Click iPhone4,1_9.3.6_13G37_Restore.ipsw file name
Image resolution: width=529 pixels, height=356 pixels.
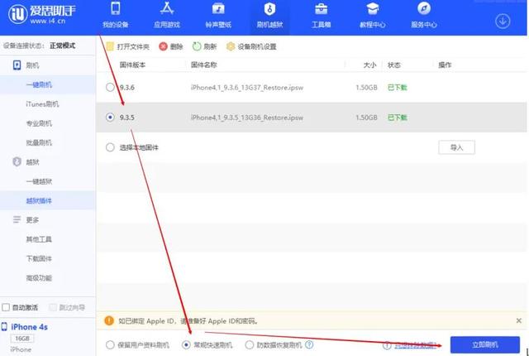(x=247, y=88)
